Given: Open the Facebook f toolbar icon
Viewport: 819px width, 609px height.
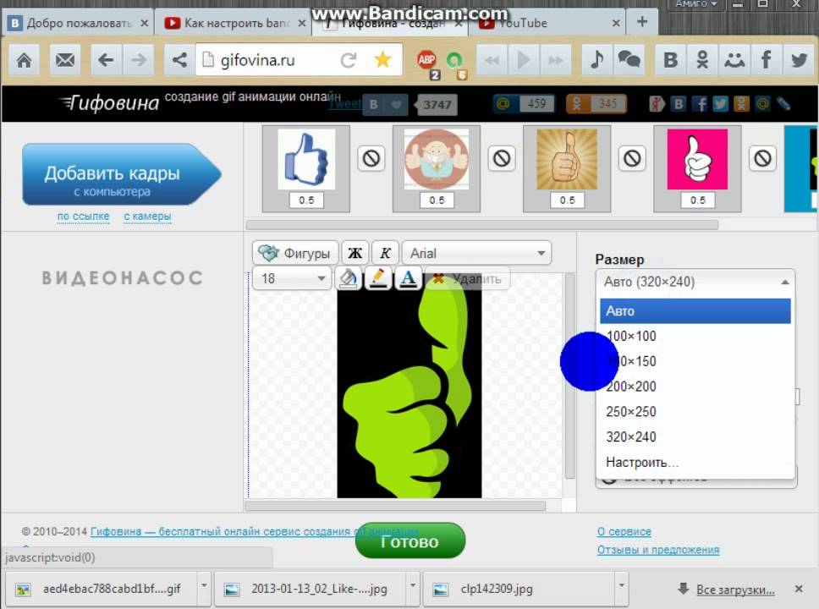Looking at the screenshot, I should [767, 60].
